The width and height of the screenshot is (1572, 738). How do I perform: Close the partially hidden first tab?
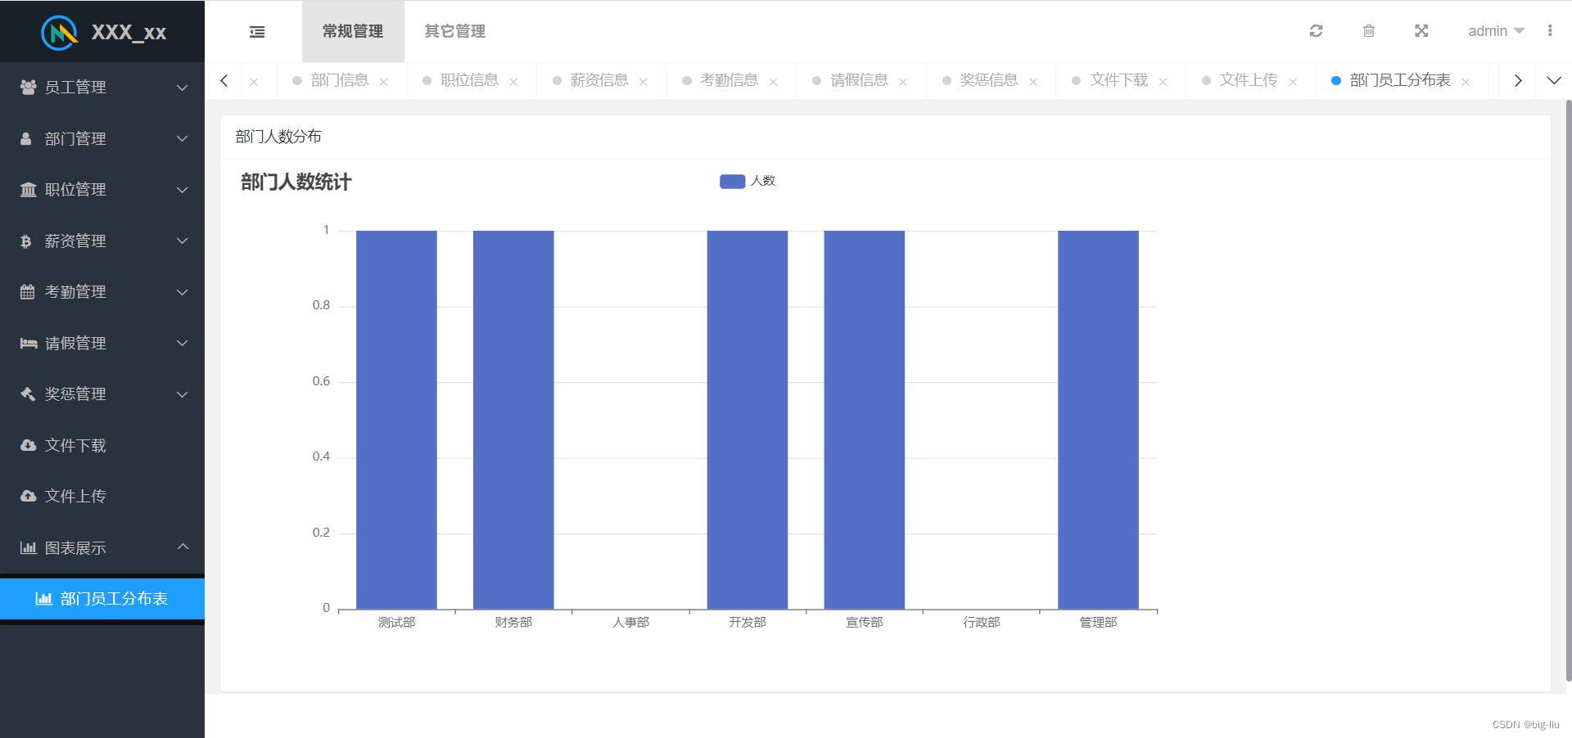pyautogui.click(x=254, y=82)
